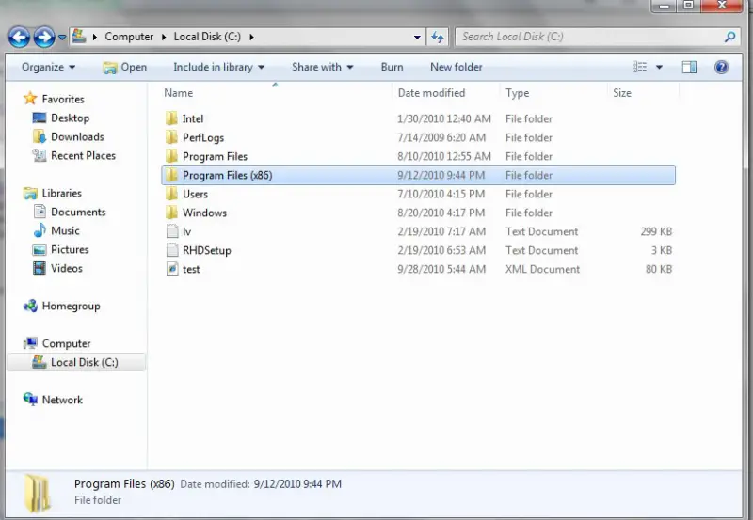
Task: Select Local Disk (C:) in navigation pane
Action: (76, 362)
